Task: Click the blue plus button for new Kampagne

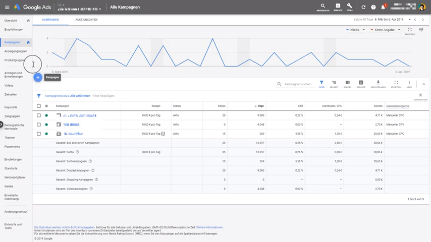Action: 38,77
